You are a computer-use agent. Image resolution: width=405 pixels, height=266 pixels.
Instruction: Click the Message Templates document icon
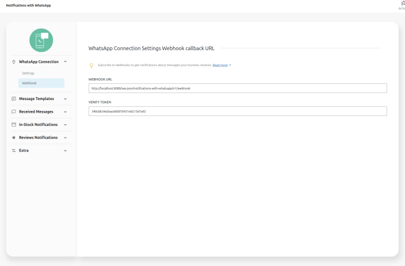pyautogui.click(x=14, y=99)
